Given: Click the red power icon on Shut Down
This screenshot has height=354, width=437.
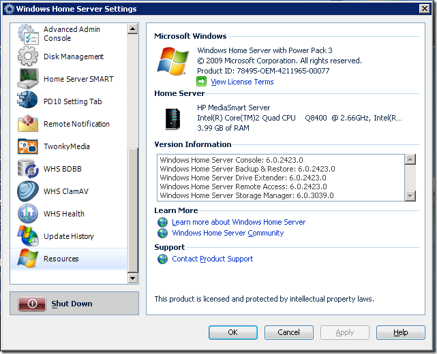Looking at the screenshot, I should pyautogui.click(x=32, y=304).
